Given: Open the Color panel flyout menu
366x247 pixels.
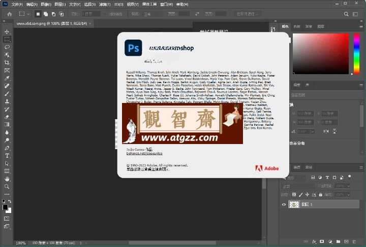Looking at the screenshot, I should [x=361, y=26].
